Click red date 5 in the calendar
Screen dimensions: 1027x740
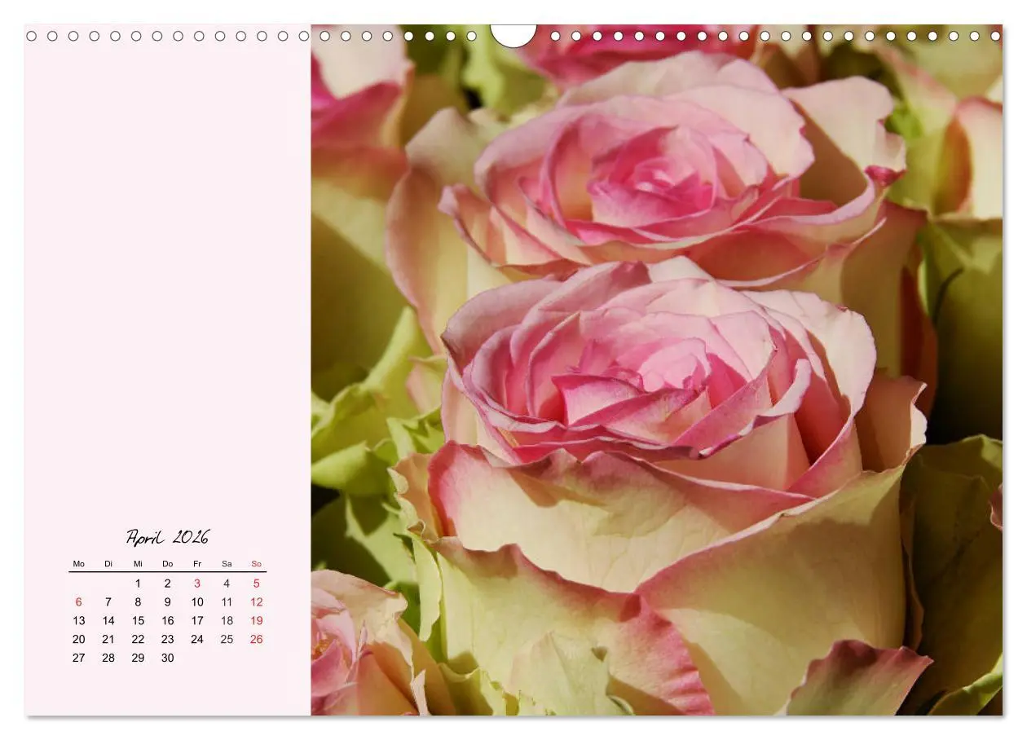tap(256, 584)
